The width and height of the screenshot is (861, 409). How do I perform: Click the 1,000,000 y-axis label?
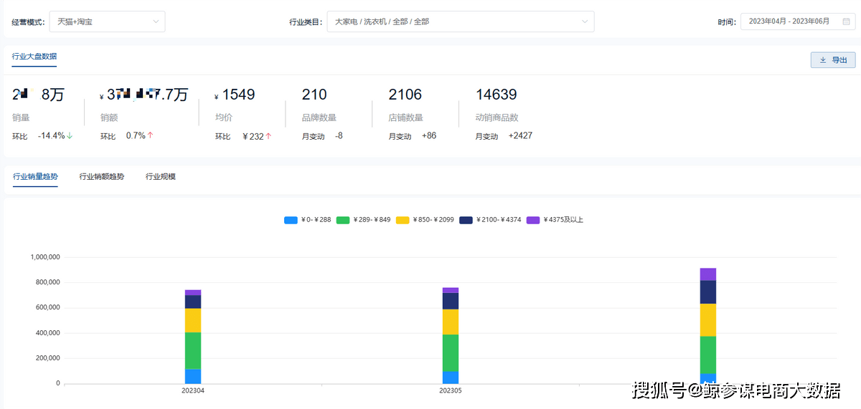coord(45,257)
